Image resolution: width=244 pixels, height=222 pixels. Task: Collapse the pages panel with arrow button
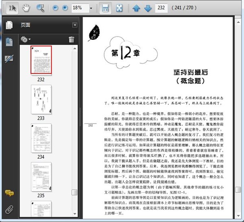pos(75,25)
